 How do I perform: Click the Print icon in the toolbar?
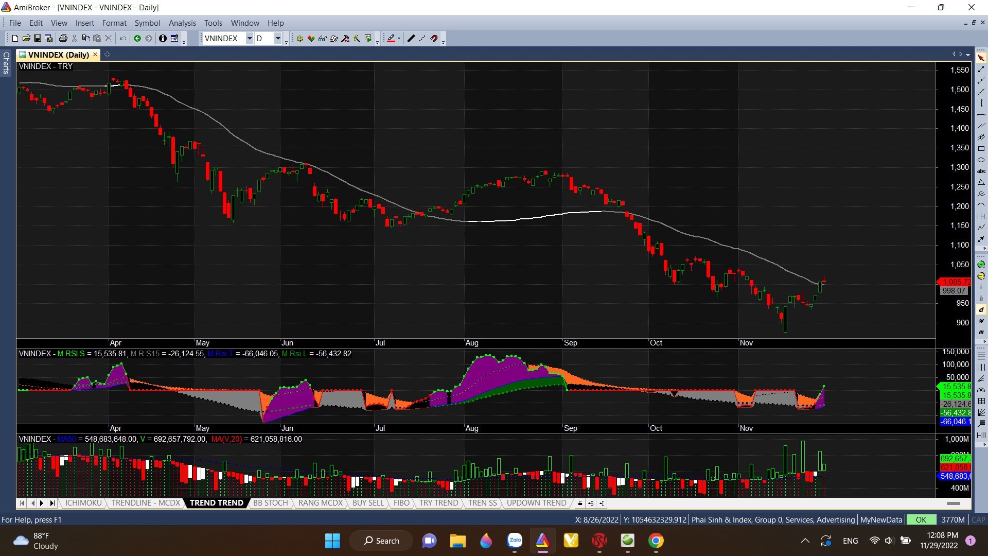click(63, 39)
